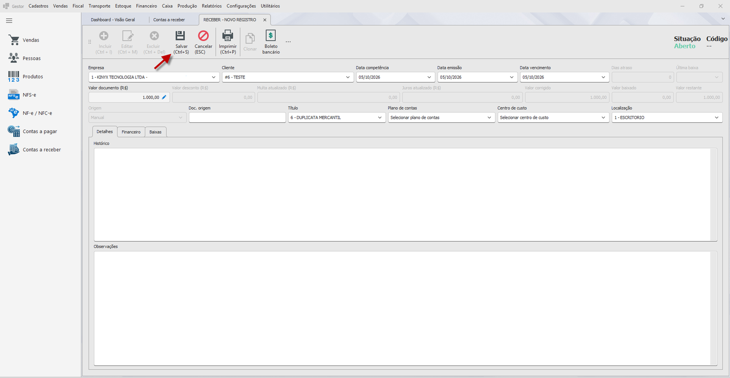Image resolution: width=730 pixels, height=378 pixels.
Task: Open the Relatórios menu
Action: tap(212, 6)
